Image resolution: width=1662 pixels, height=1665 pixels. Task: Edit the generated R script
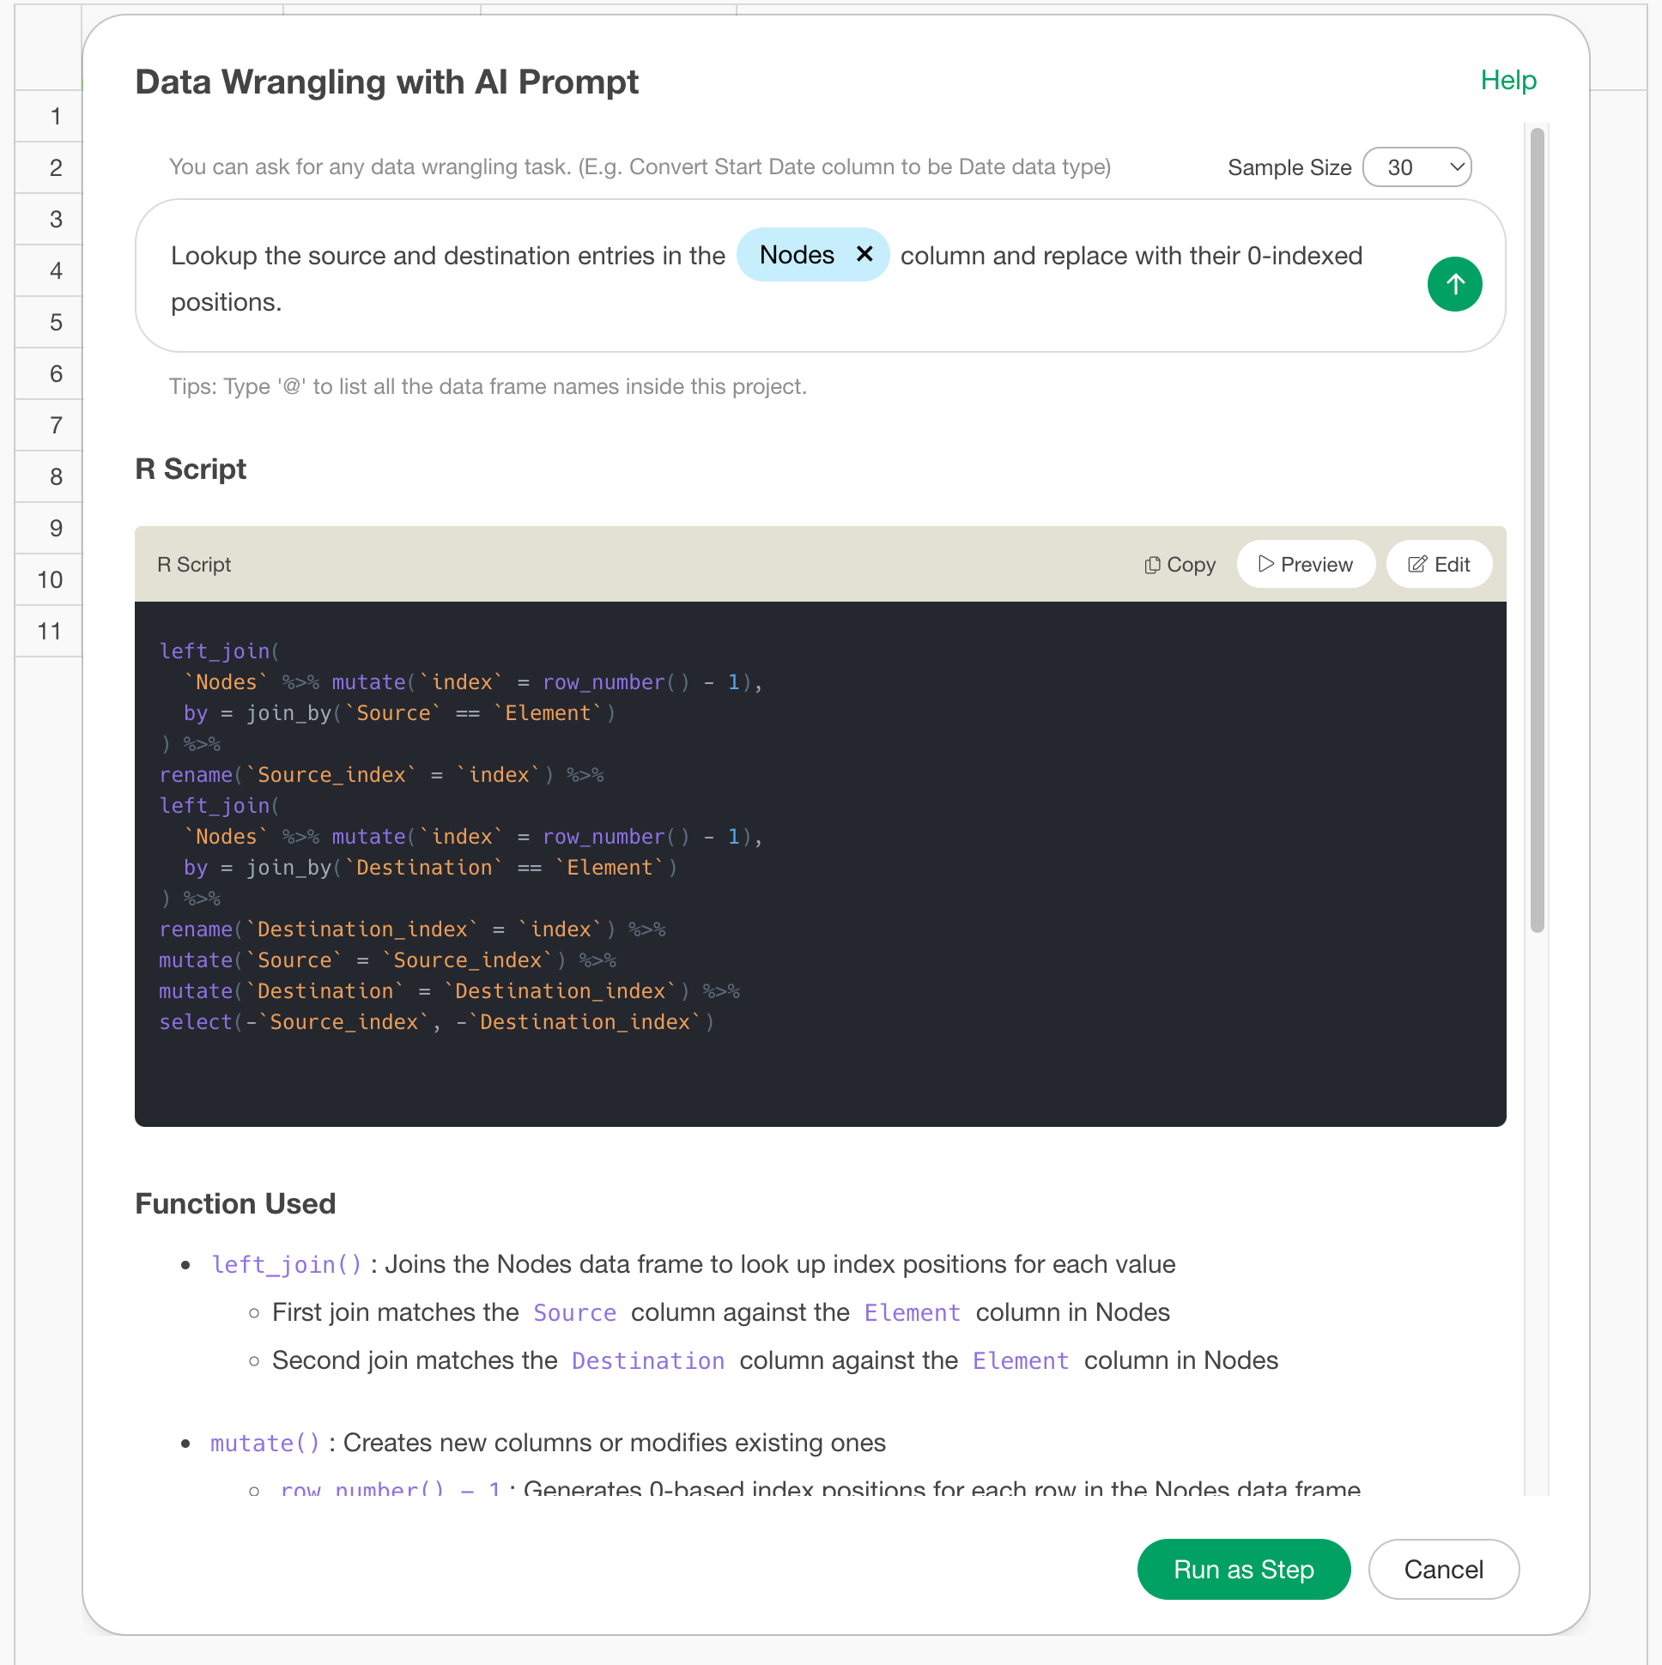coord(1438,565)
